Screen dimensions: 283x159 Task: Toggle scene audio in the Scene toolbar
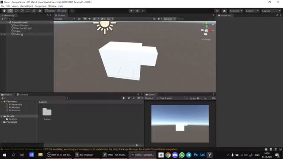coord(89,19)
